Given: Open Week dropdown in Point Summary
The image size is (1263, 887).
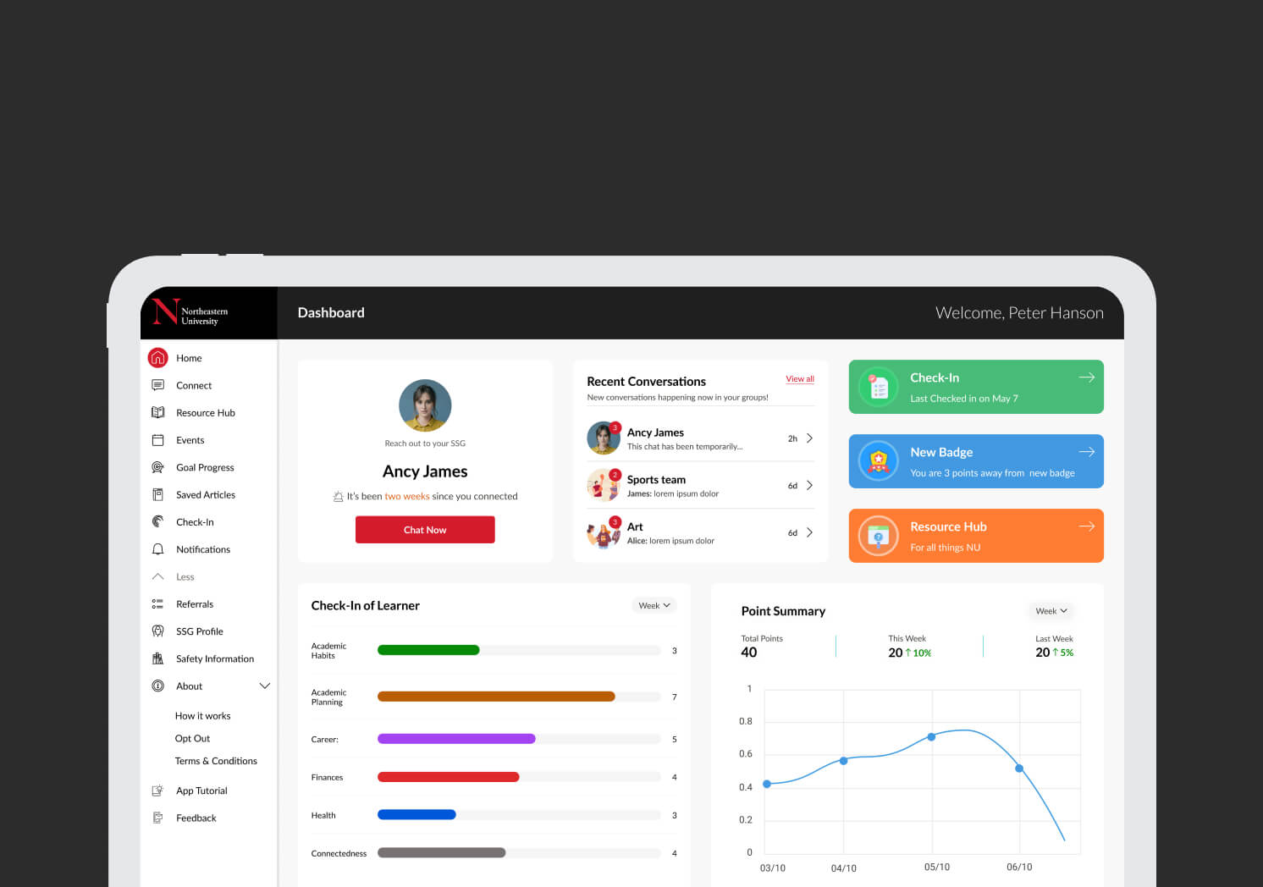Looking at the screenshot, I should click(x=1051, y=611).
